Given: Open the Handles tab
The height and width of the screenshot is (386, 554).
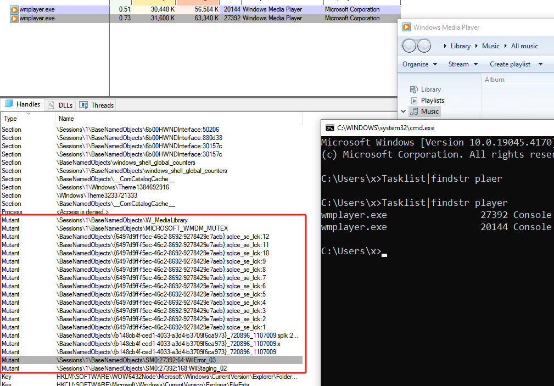Looking at the screenshot, I should point(23,104).
